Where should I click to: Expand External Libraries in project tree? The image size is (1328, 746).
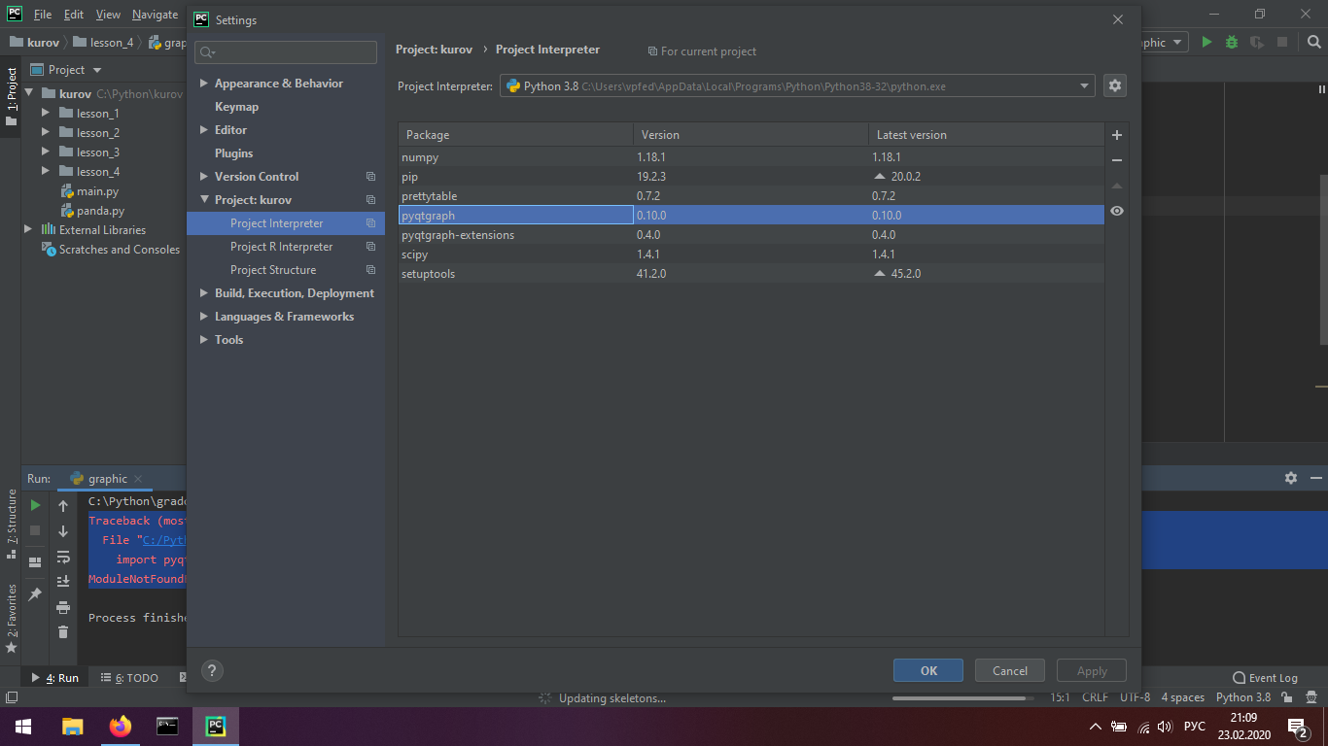tap(28, 230)
